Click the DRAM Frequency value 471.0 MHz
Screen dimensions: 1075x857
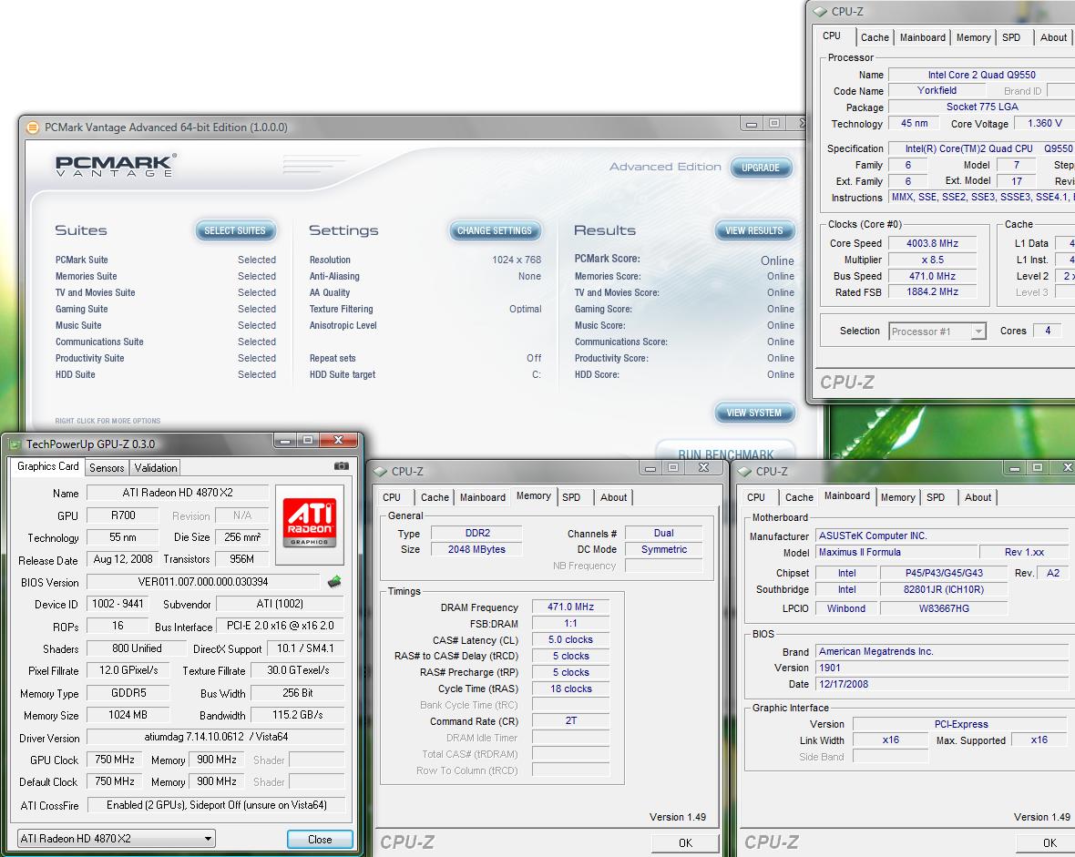tap(570, 607)
